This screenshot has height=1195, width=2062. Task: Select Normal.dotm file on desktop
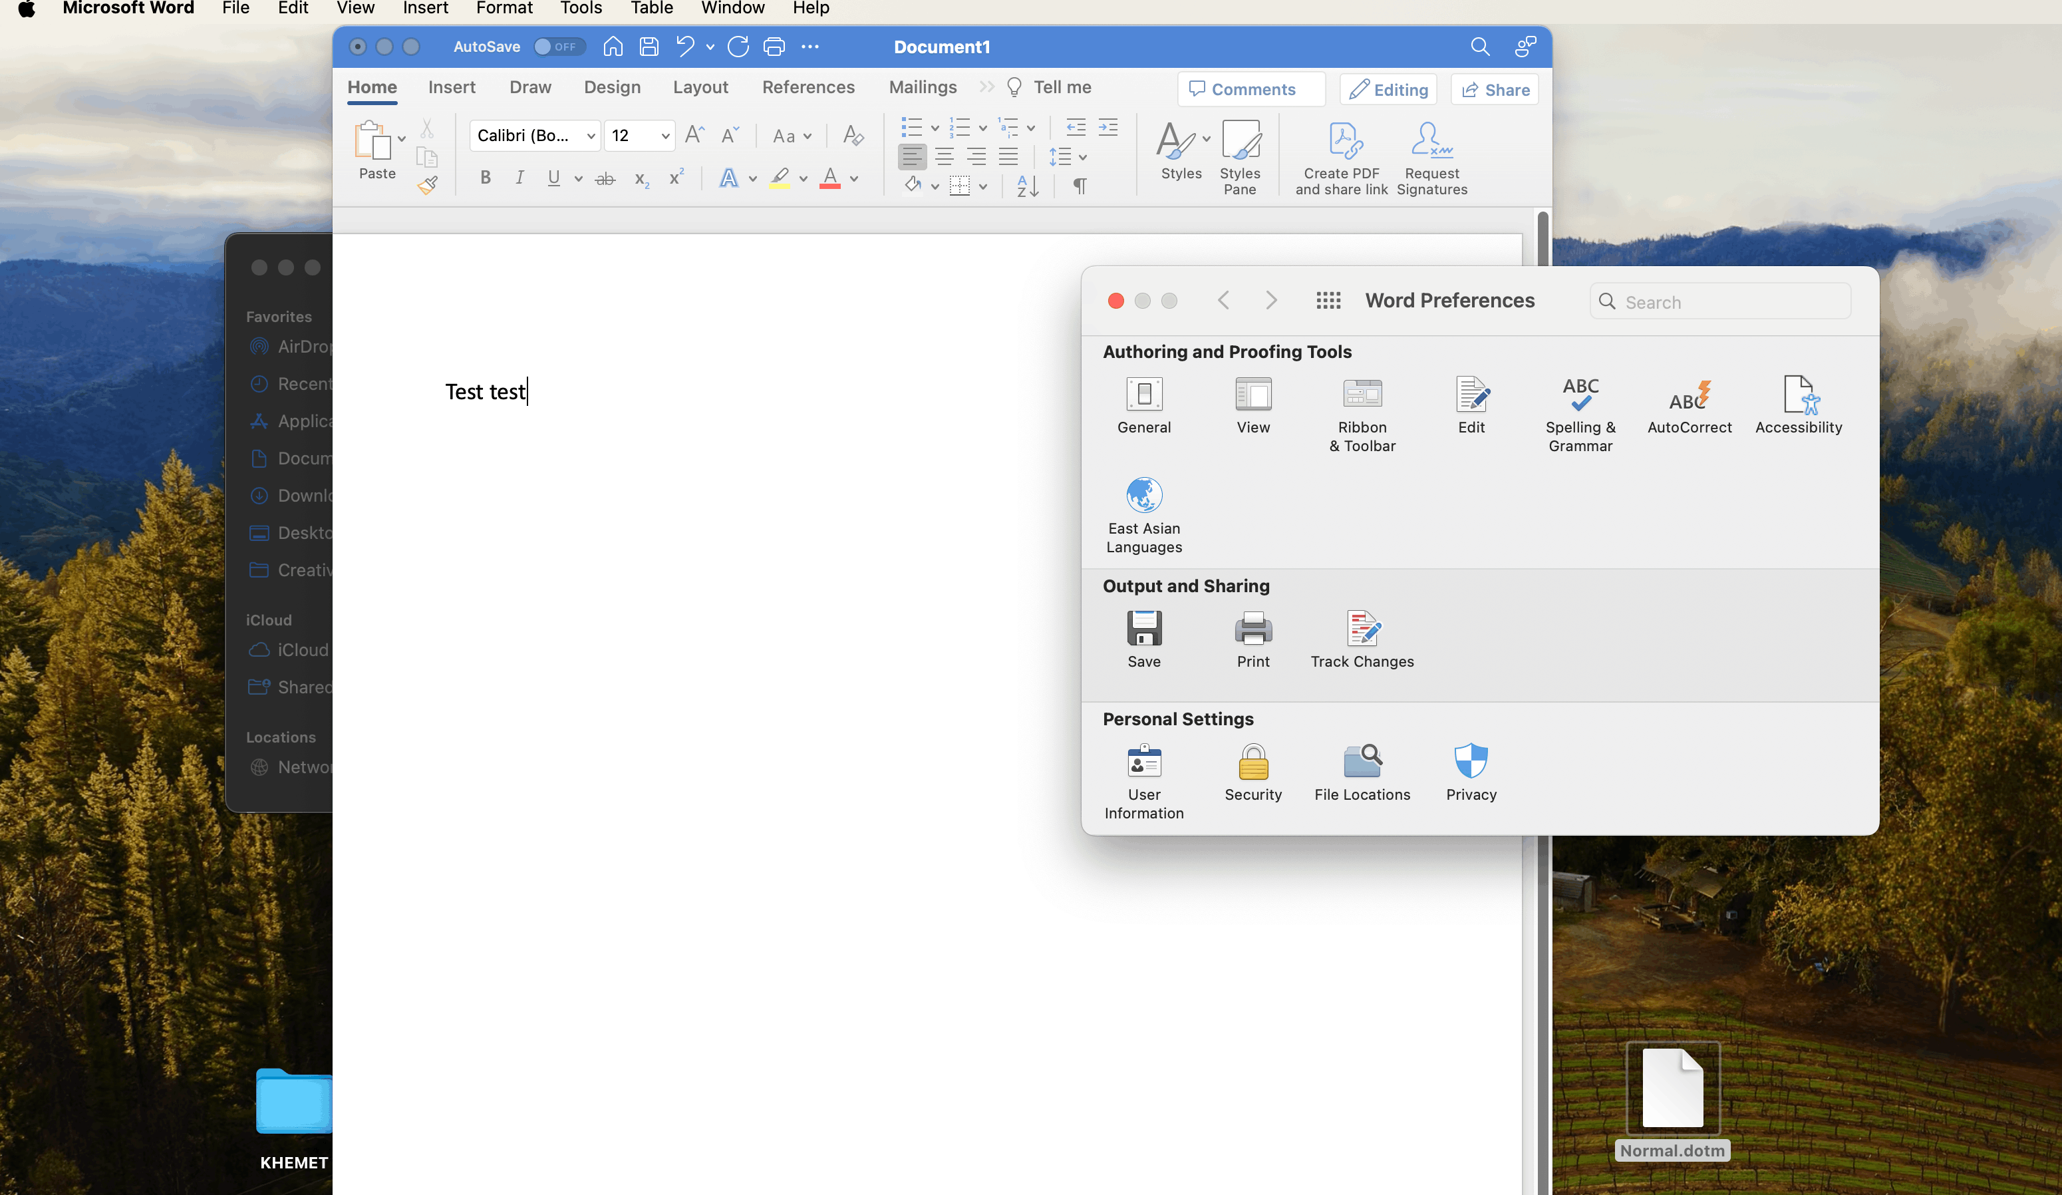pyautogui.click(x=1672, y=1102)
